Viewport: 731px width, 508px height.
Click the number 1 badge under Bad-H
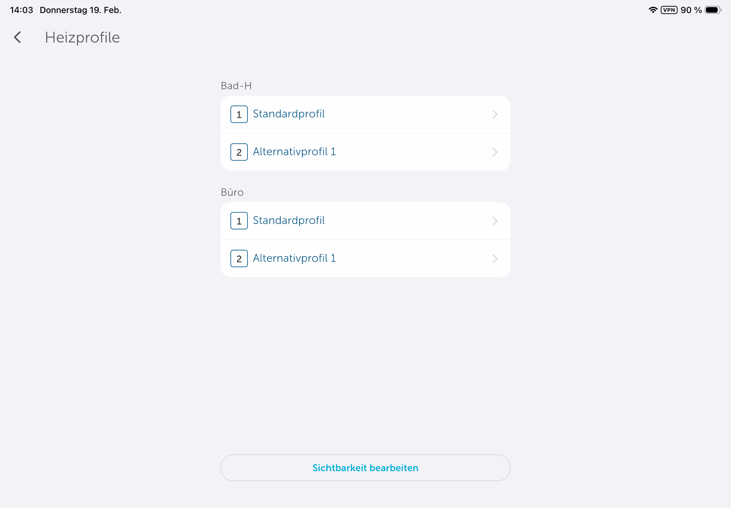239,114
